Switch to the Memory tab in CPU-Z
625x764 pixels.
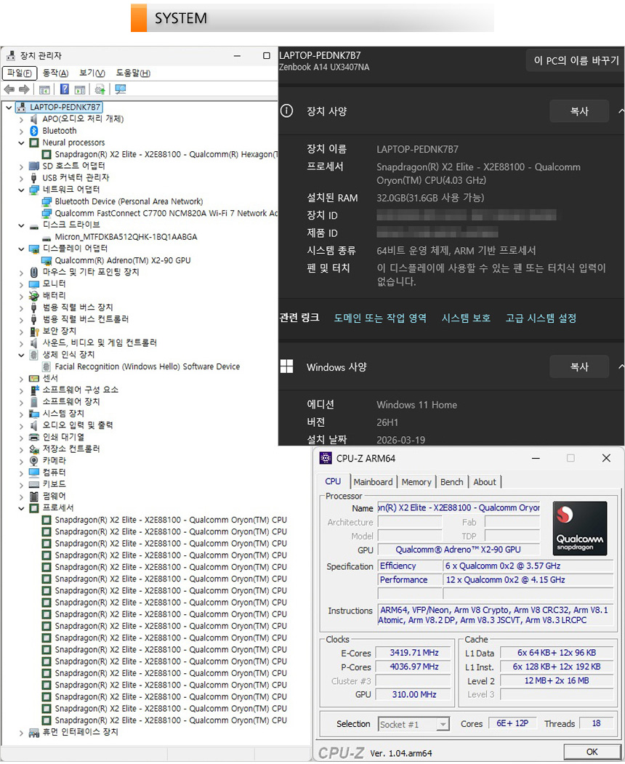416,482
